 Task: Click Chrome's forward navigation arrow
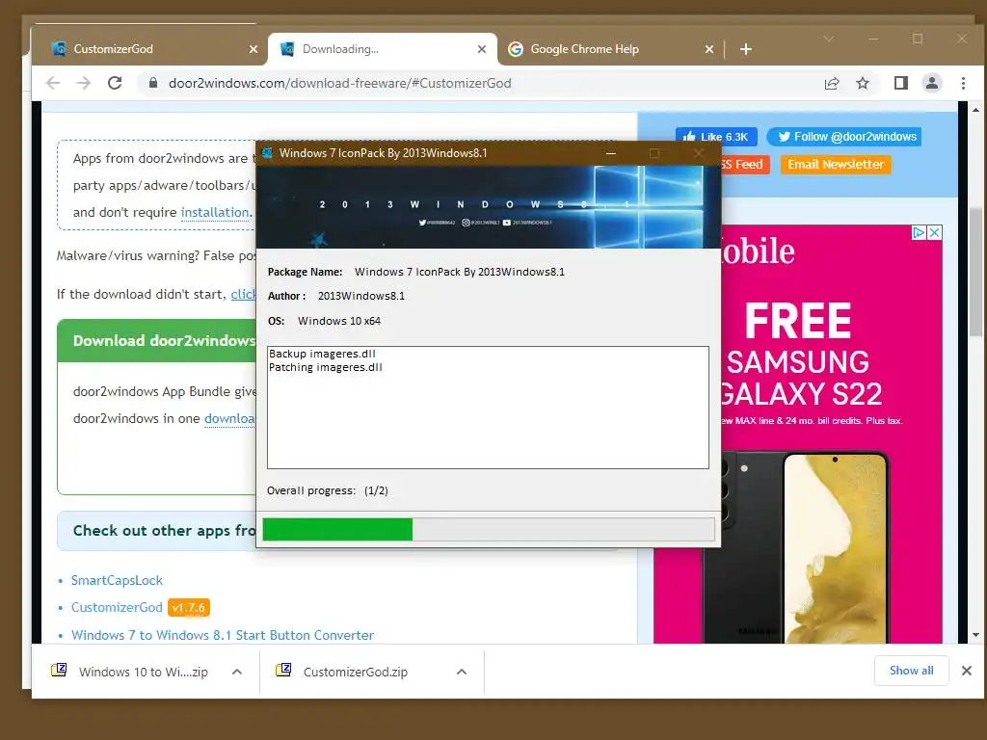(x=83, y=83)
